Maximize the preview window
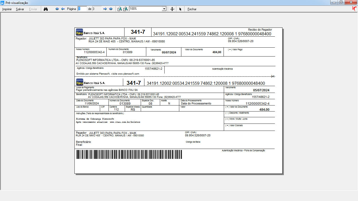358x201 pixels. (x=341, y=2)
